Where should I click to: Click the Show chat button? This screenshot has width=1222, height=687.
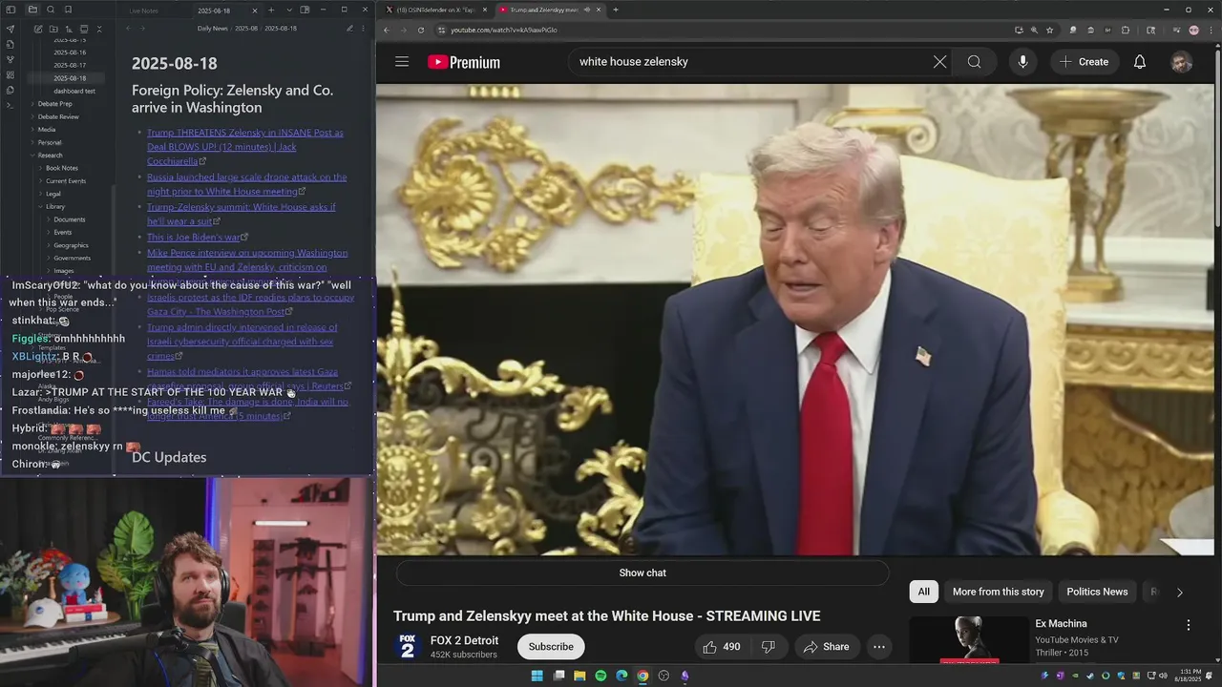click(x=643, y=572)
